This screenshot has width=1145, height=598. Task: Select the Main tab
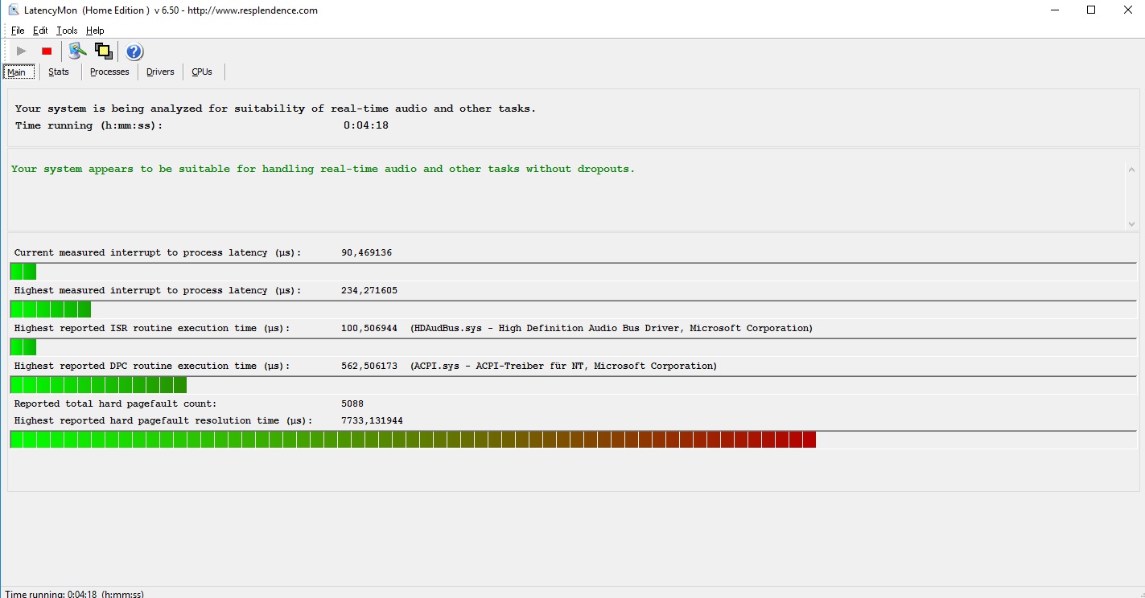coord(17,72)
